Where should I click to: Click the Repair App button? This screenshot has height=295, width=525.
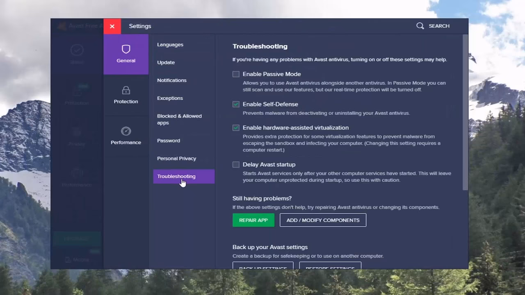tap(253, 220)
